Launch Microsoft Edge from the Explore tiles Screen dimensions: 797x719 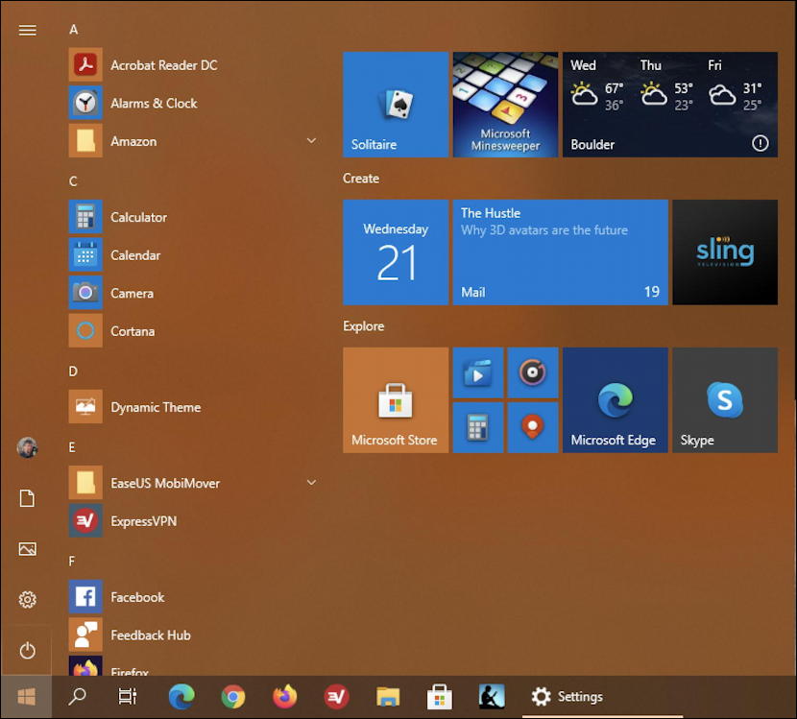[615, 399]
